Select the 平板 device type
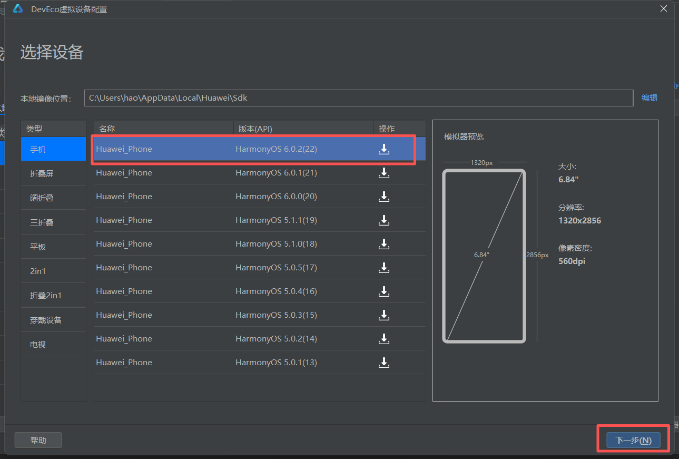This screenshot has width=679, height=459. (x=53, y=247)
